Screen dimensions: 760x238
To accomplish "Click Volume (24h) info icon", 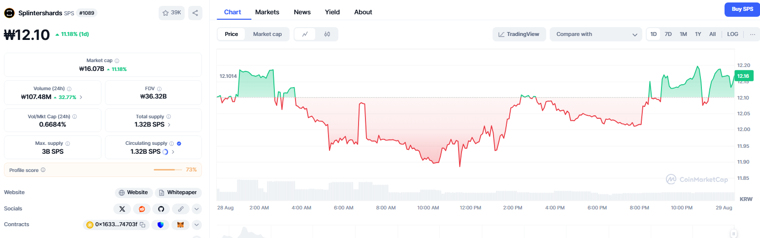I will point(68,89).
